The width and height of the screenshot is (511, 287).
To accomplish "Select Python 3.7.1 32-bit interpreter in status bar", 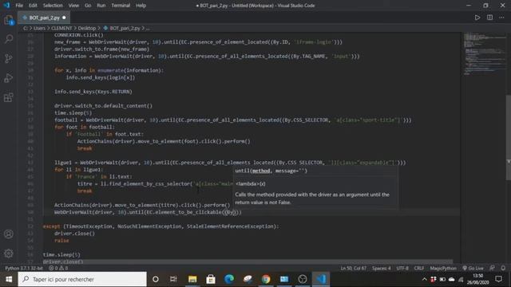I will click(24, 268).
